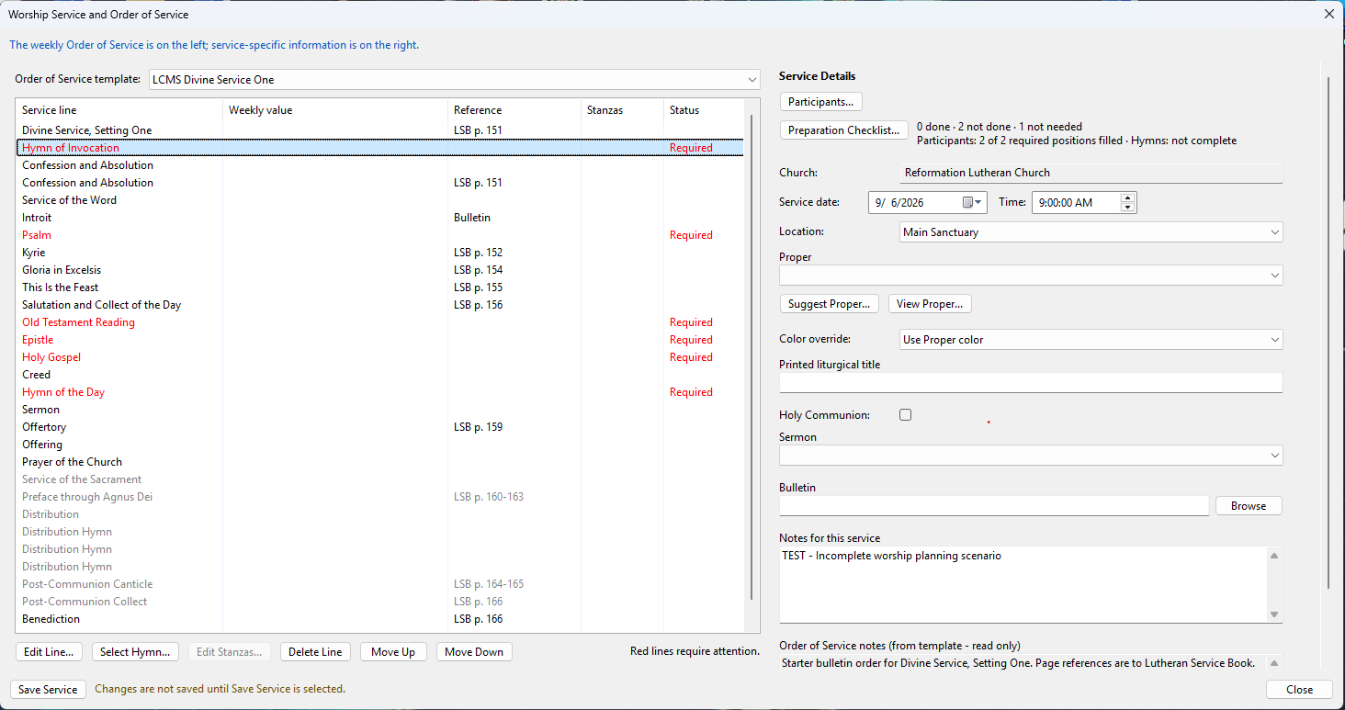
Task: Open the Preparation Checklist
Action: click(843, 130)
